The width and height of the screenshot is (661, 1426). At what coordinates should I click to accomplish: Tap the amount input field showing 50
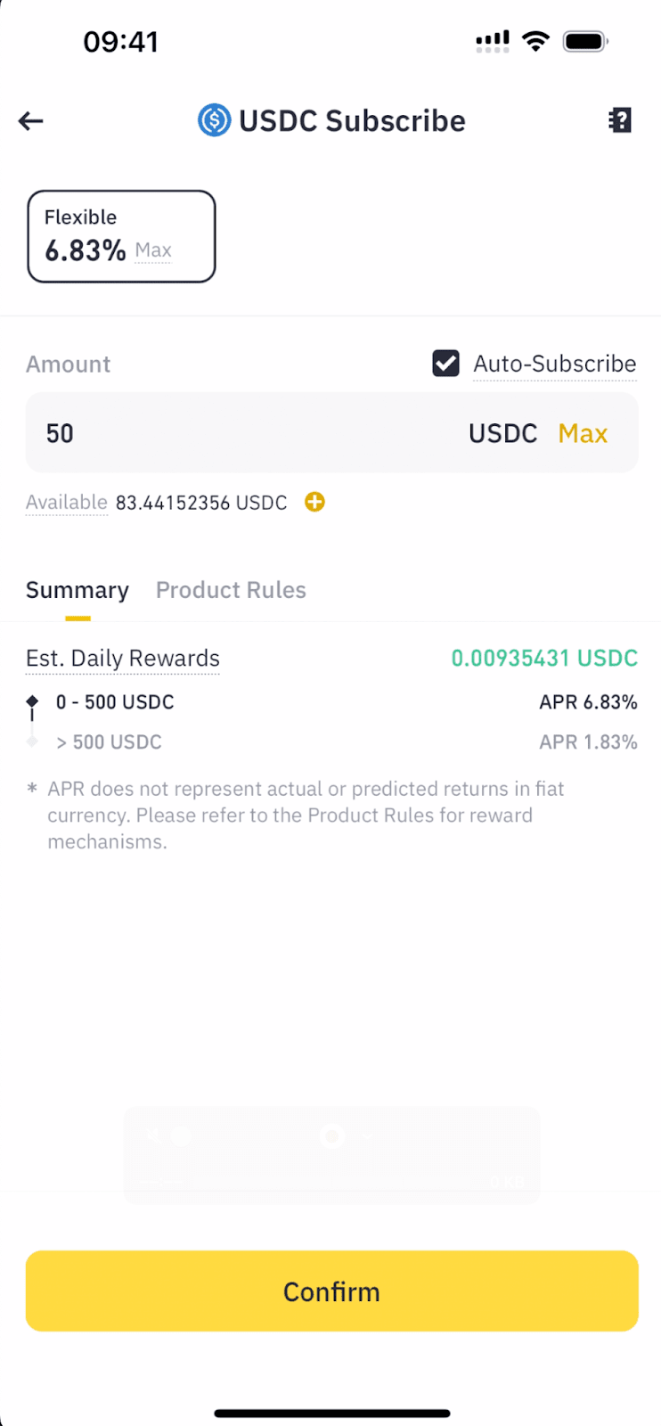tap(241, 433)
